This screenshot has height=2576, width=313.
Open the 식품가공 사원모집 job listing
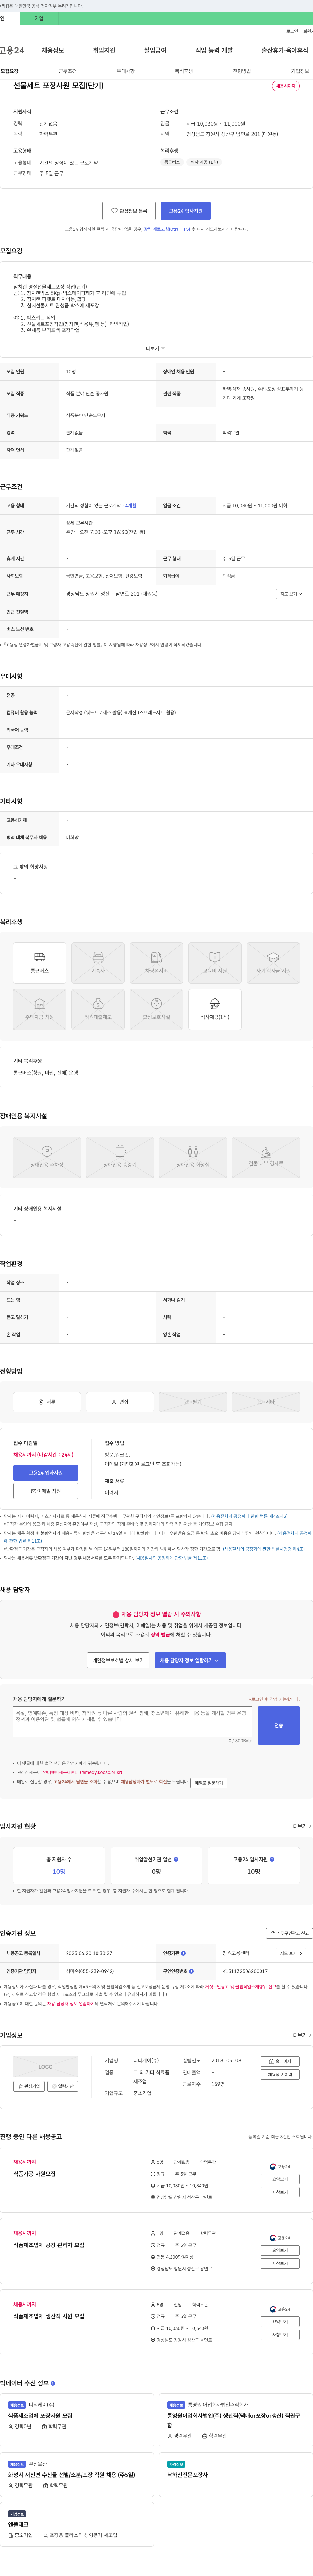click(x=35, y=2174)
